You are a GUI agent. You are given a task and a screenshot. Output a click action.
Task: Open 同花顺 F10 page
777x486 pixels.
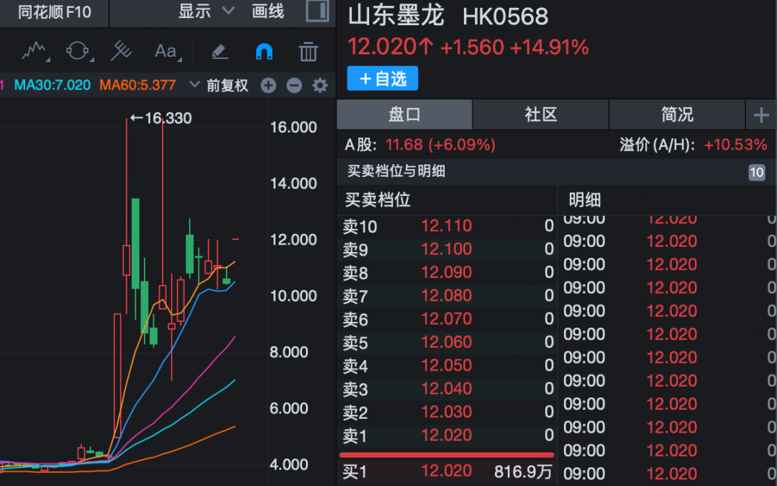tap(55, 12)
